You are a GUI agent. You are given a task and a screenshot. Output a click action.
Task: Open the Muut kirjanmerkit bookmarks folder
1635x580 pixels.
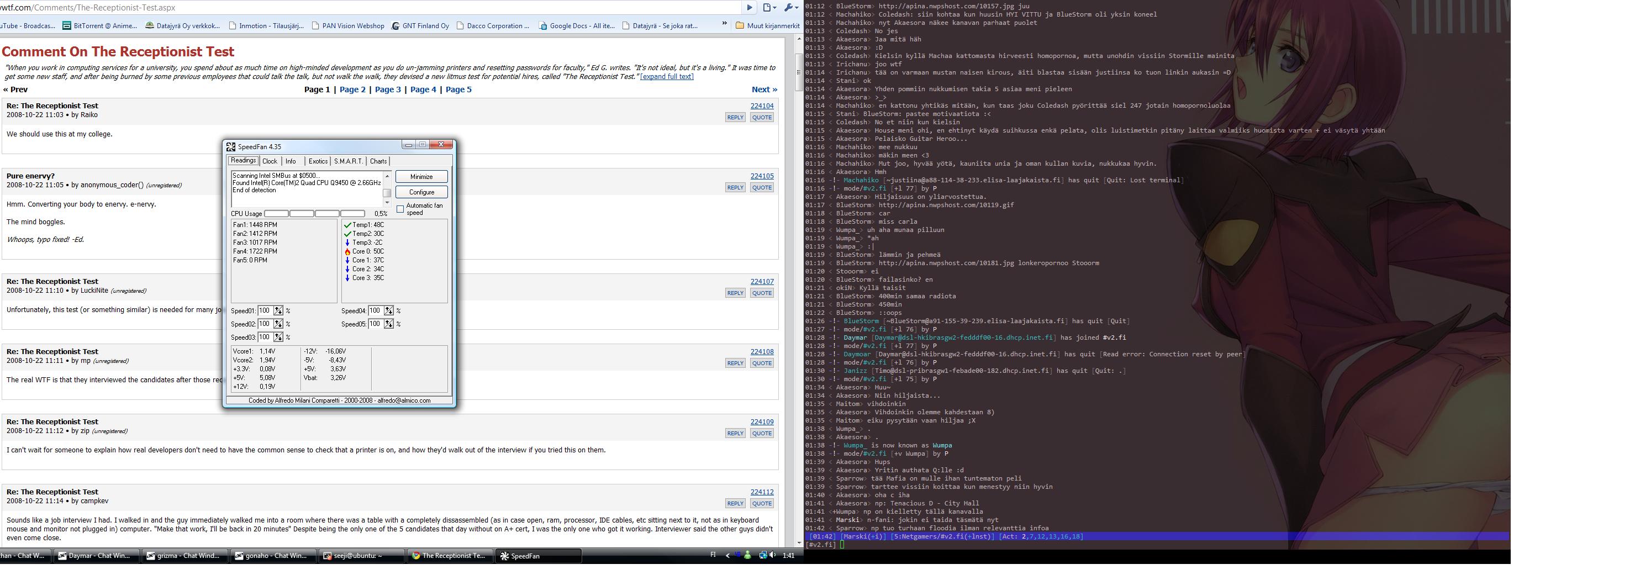[x=767, y=26]
